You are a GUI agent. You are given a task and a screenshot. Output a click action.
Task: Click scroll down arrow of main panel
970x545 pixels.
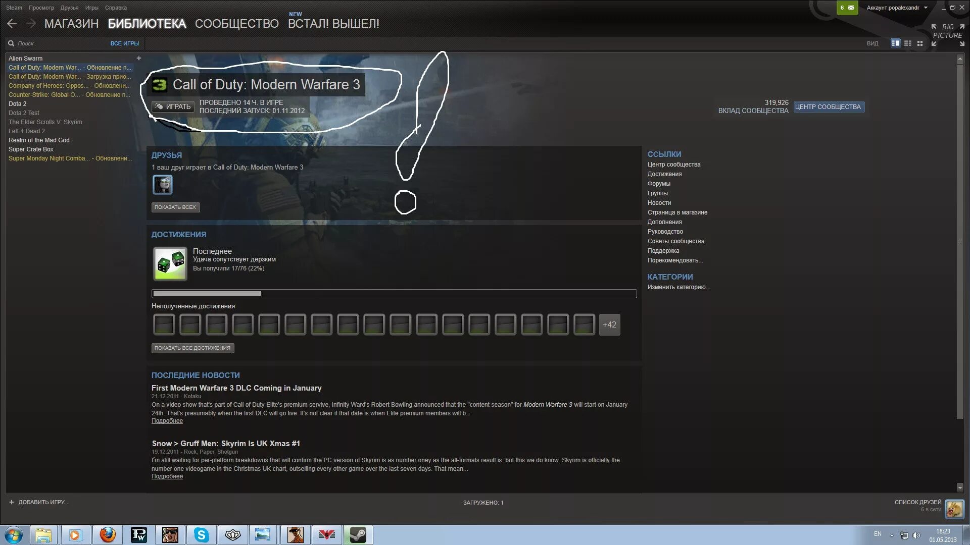point(960,487)
